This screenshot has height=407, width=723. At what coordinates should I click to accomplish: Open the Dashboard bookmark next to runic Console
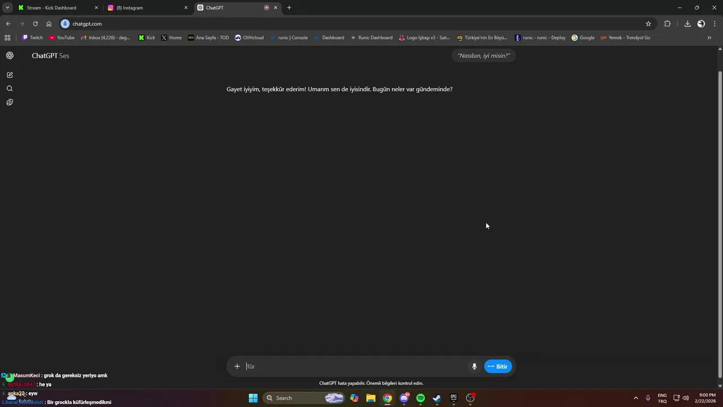pyautogui.click(x=329, y=38)
